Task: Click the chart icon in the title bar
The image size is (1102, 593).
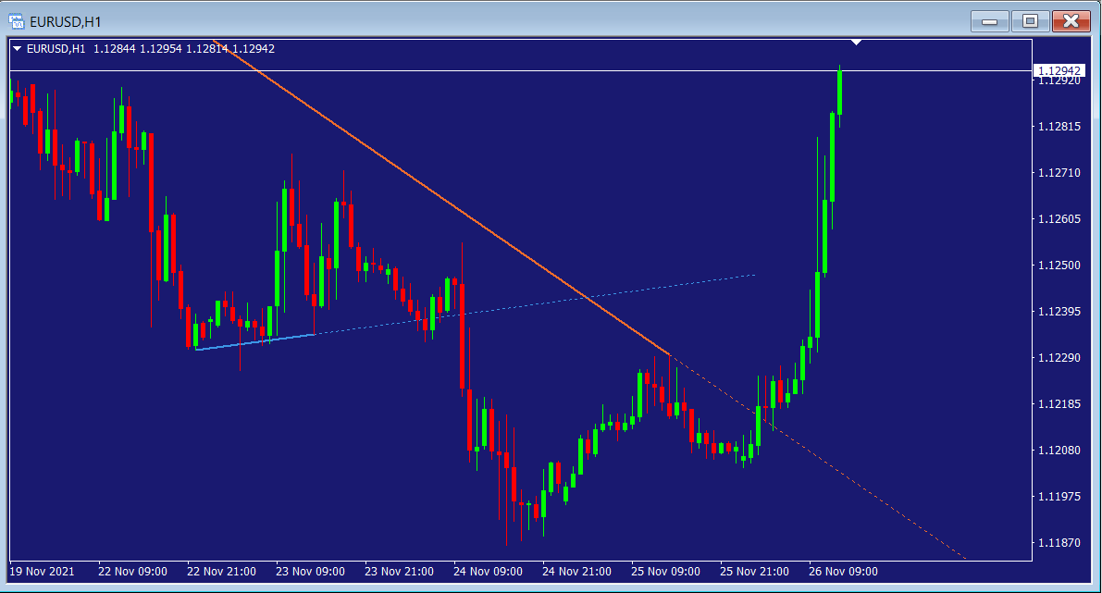Action: [x=16, y=19]
